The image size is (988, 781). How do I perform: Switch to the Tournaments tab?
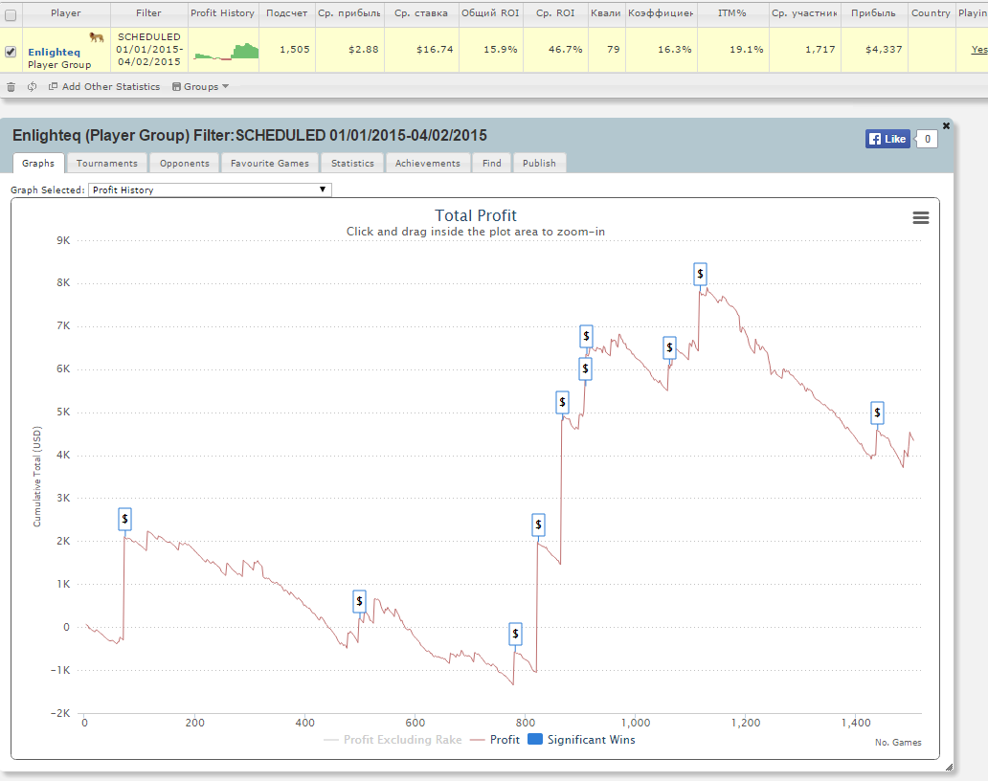pos(107,163)
